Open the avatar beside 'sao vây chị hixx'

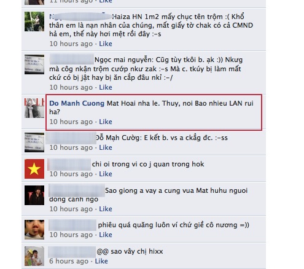(x=34, y=256)
